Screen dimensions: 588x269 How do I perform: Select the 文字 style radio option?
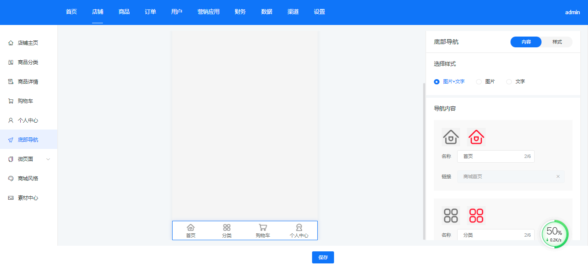click(x=509, y=82)
